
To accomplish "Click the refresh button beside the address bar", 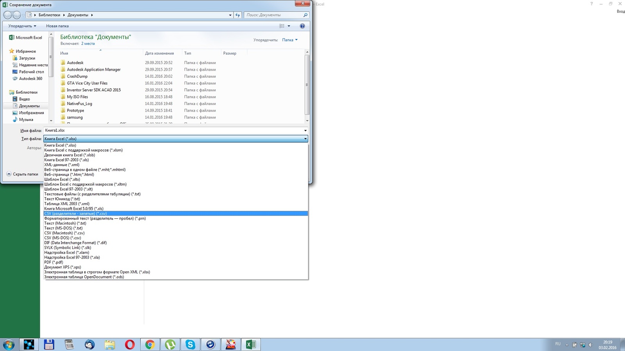I will (237, 15).
